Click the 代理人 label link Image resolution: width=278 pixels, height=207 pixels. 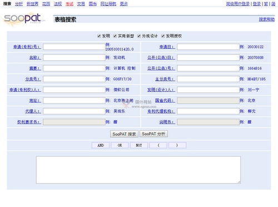click(33, 111)
